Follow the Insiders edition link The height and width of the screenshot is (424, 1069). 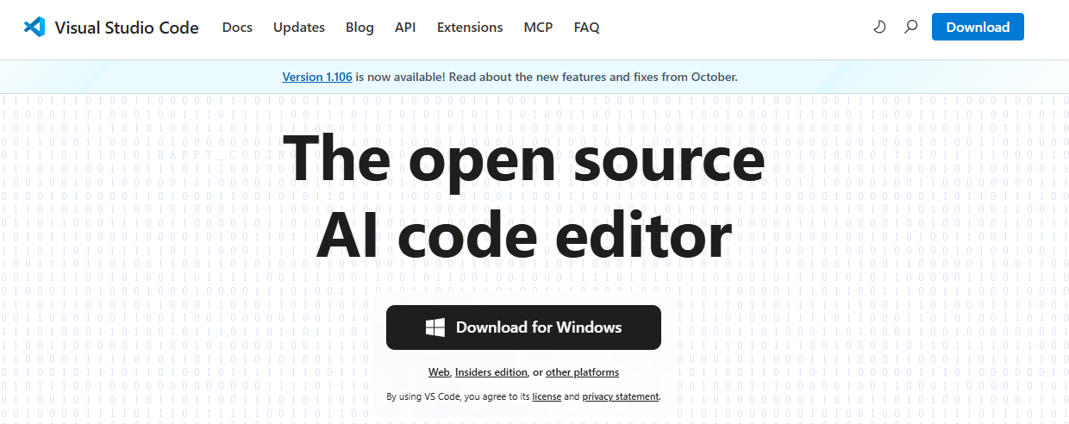tap(491, 372)
